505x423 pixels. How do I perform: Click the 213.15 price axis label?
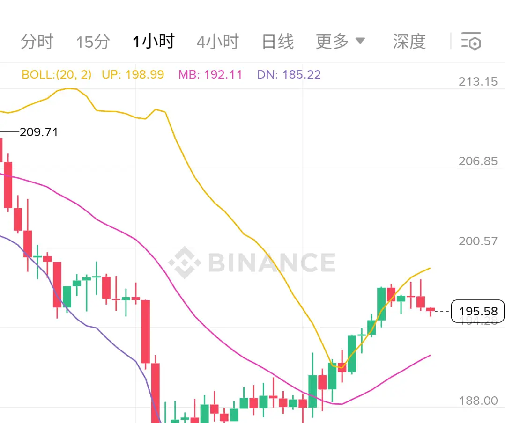478,82
